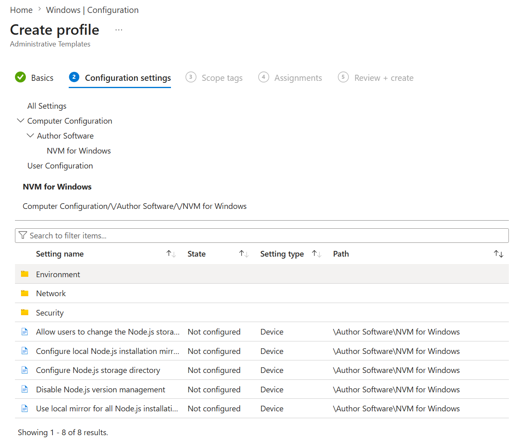
Task: Open Allow users to change Node.js storage setting
Action: click(108, 332)
